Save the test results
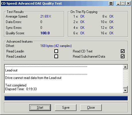The width and height of the screenshot is (132, 115). tap(66, 108)
